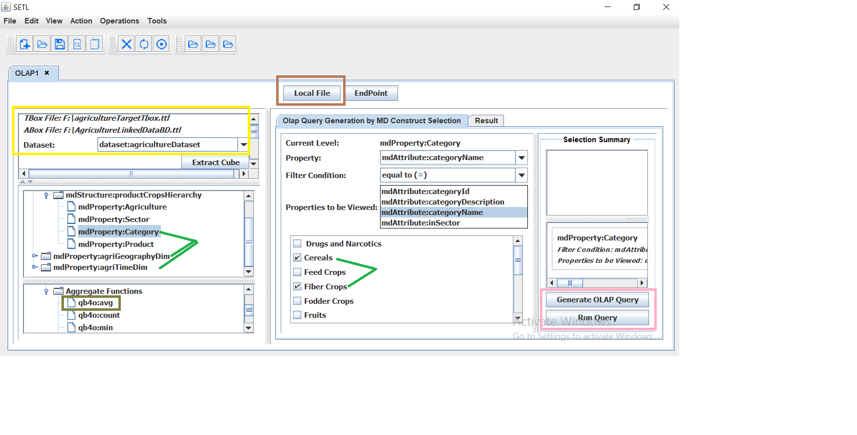Click the middle folder icon in last toolbar group
The width and height of the screenshot is (857, 435).
(211, 44)
